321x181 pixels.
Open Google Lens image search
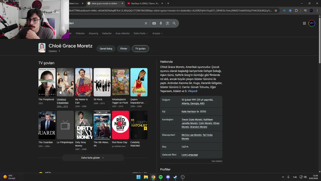pos(168,23)
